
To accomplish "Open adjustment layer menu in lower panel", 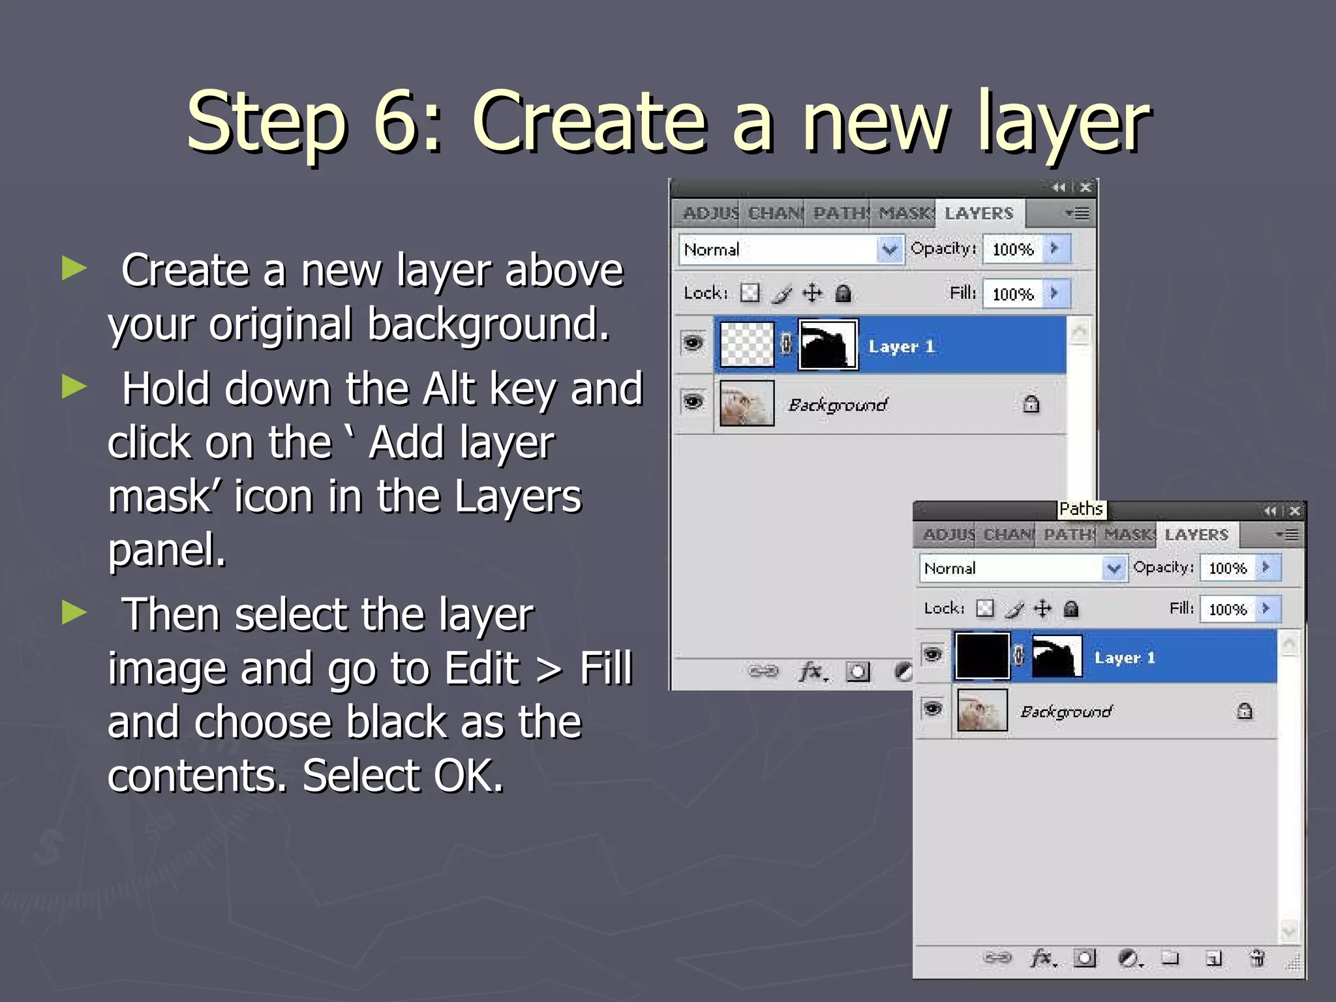I will (x=1129, y=958).
